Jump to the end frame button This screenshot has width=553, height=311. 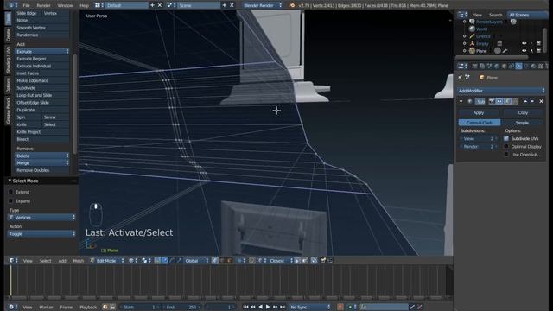283,308
